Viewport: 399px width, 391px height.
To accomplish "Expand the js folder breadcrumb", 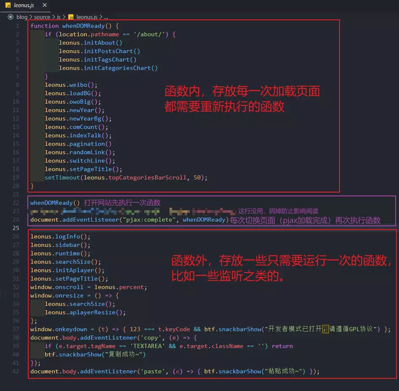I will pos(59,17).
